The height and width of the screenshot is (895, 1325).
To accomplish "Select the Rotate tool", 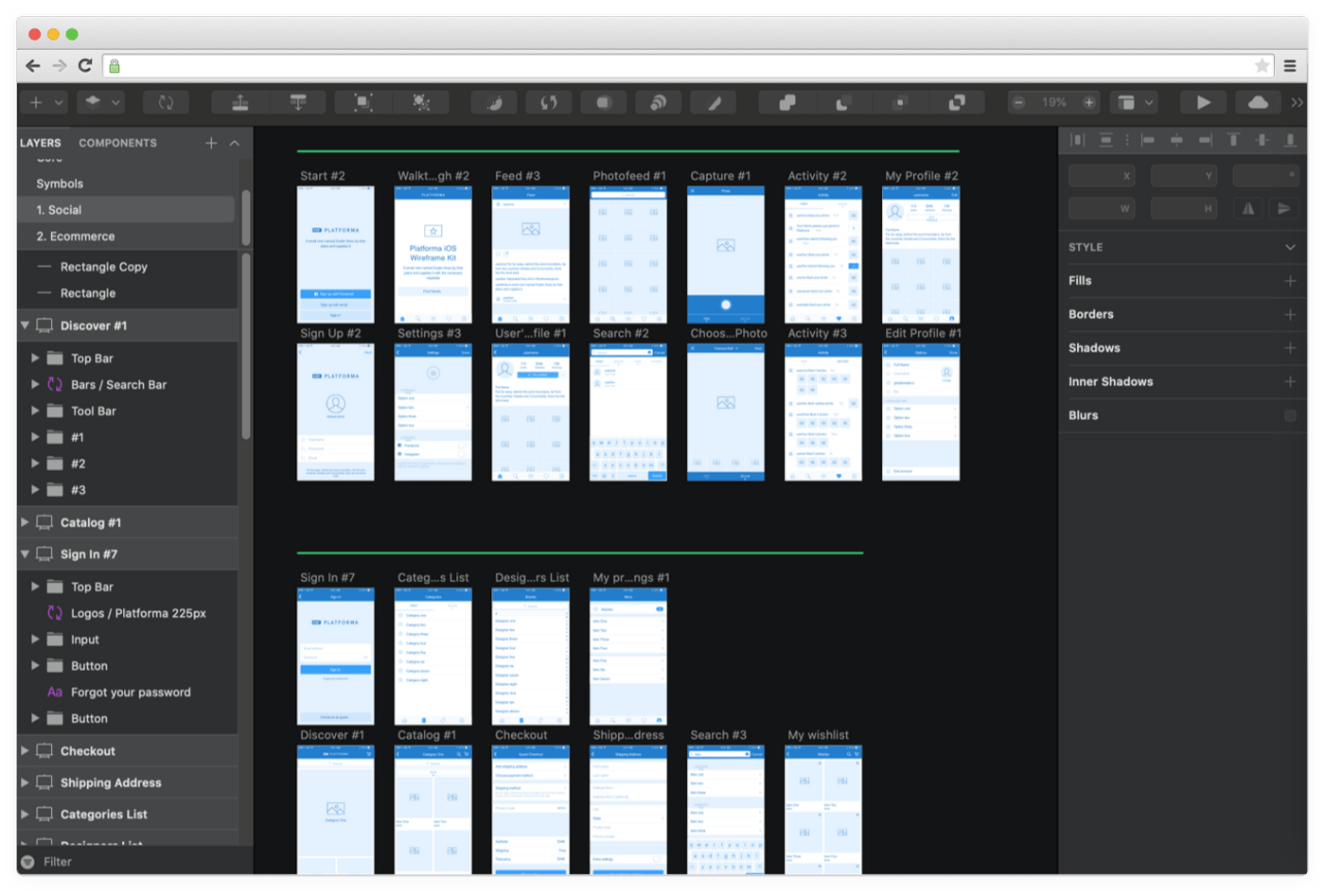I will 549,102.
